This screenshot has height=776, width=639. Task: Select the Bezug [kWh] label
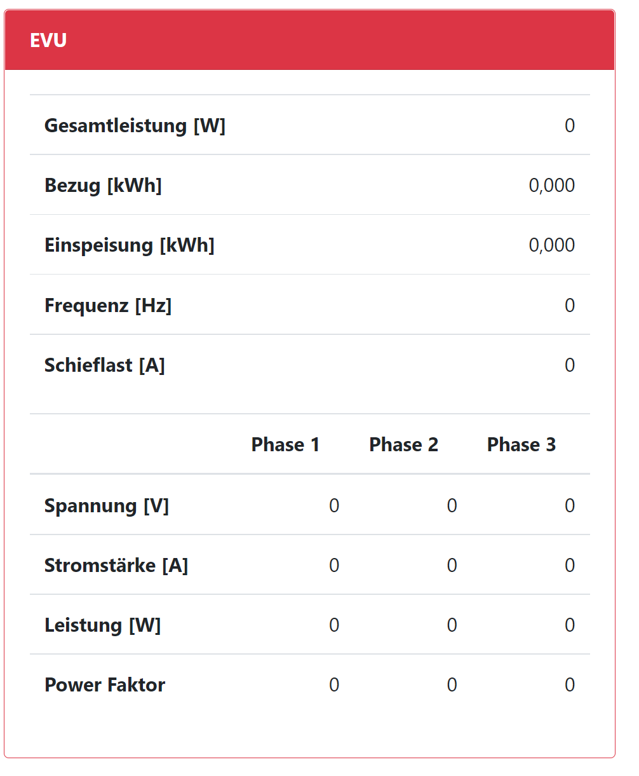pos(103,186)
